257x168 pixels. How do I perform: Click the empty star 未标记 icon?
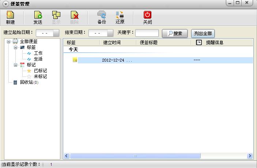click(29, 77)
